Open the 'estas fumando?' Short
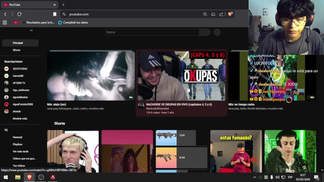This screenshot has width=324, height=182. click(236, 151)
